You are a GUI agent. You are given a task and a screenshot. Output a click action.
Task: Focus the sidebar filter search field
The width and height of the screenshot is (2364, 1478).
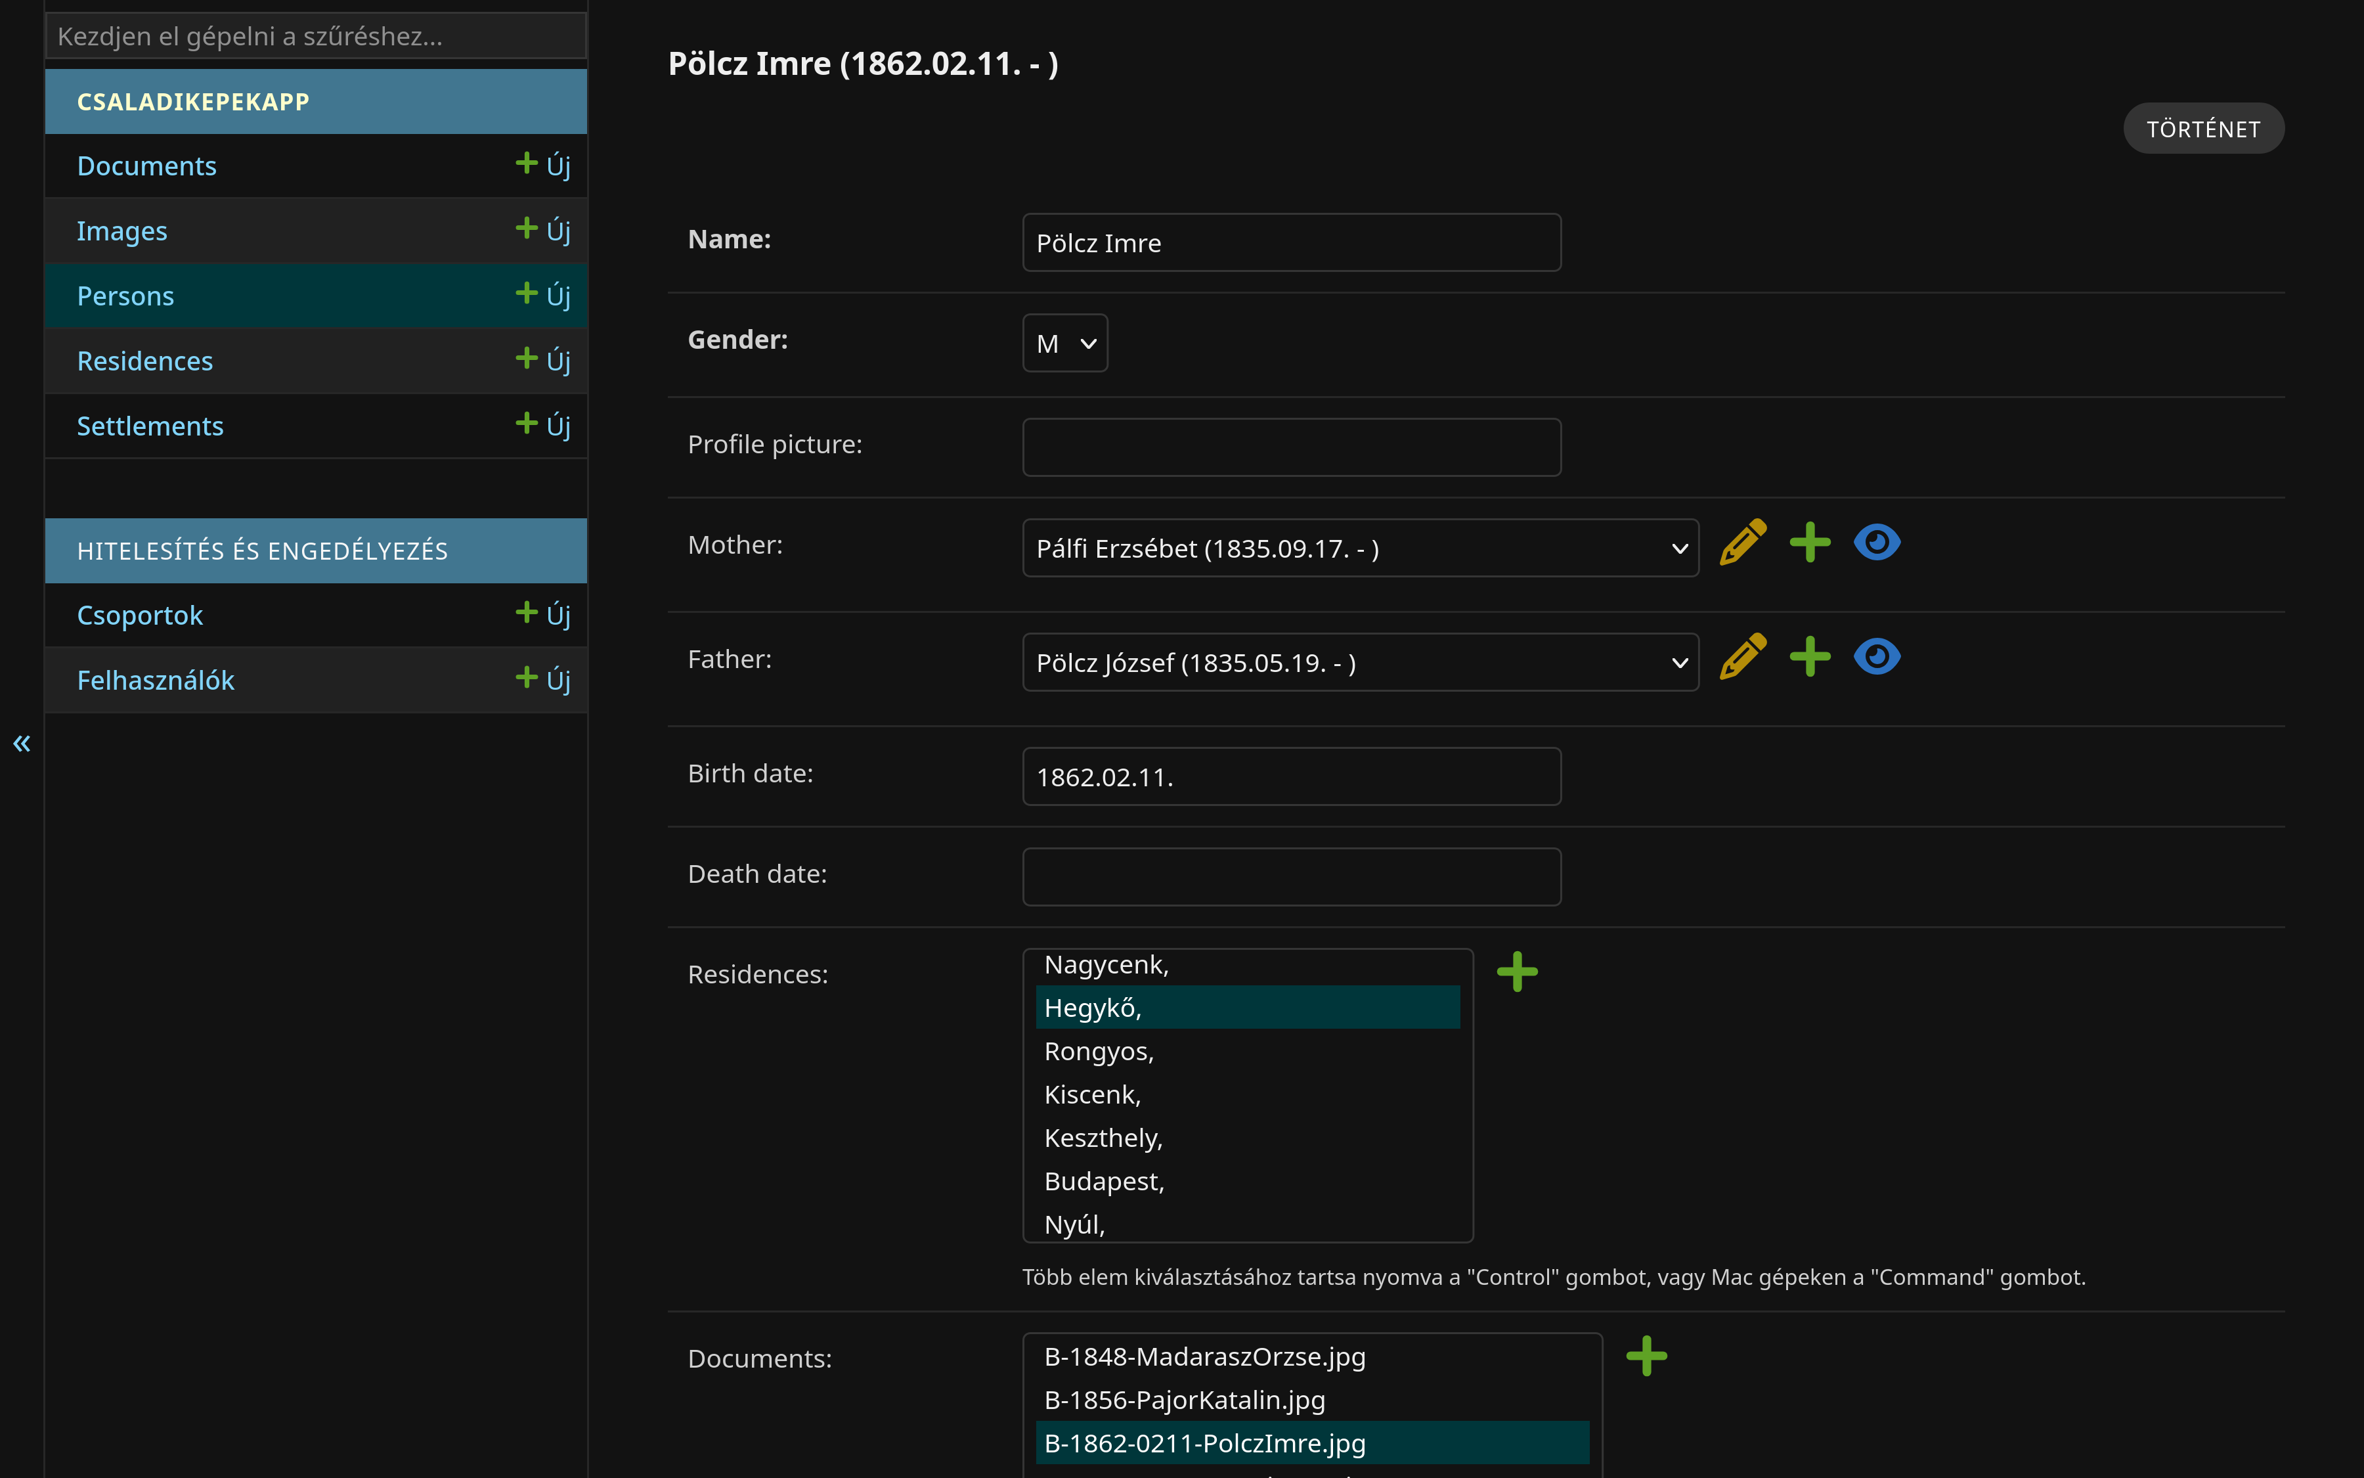click(x=315, y=36)
